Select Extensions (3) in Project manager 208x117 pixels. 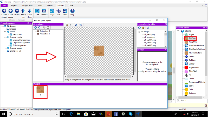click(15, 51)
